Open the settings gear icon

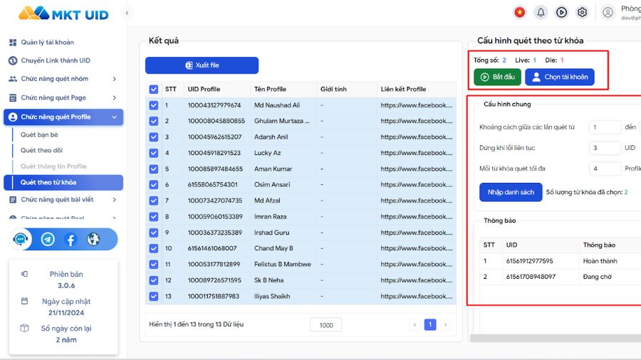pos(582,12)
